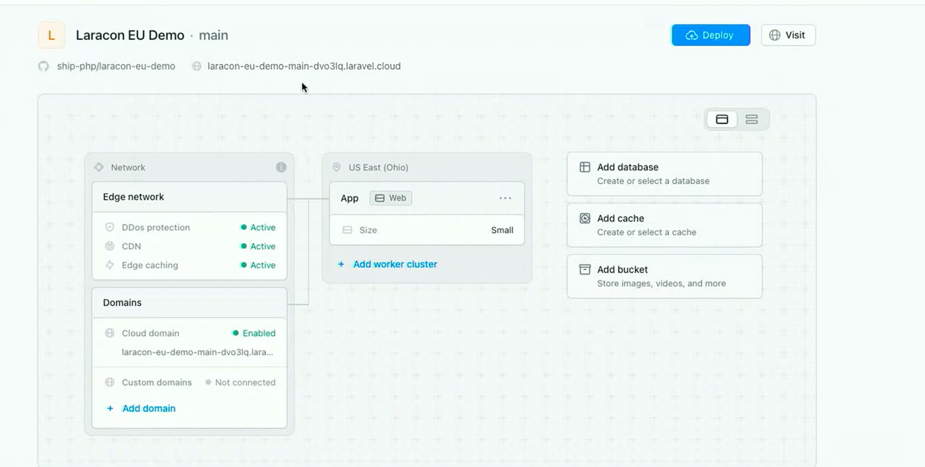Click the US East (Ohio) region label
Screen dimensions: 925x467
[x=378, y=167]
